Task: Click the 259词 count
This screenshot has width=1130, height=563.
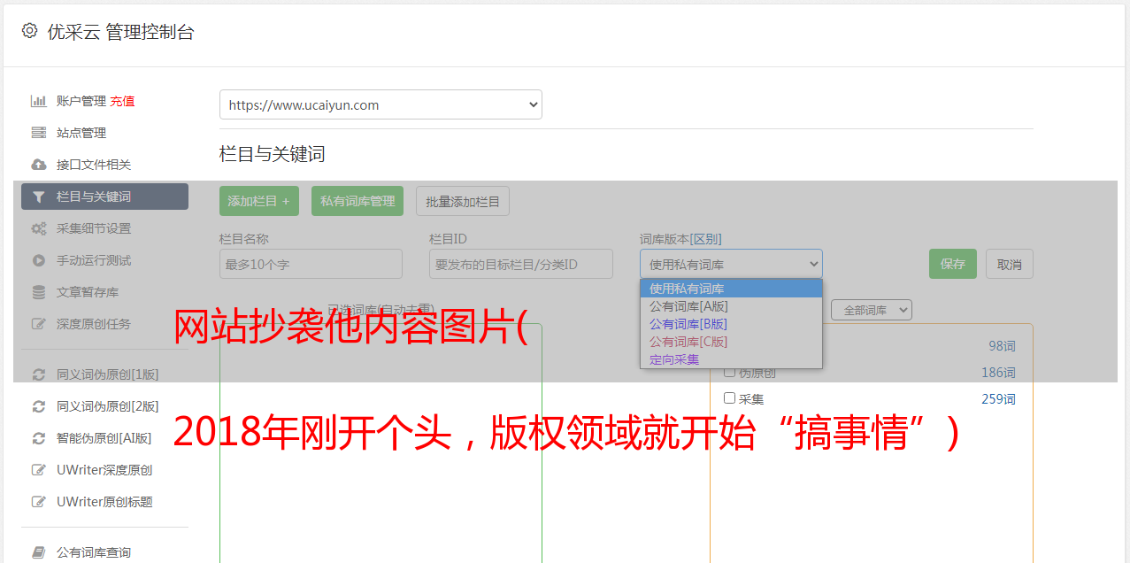Action: 998,398
